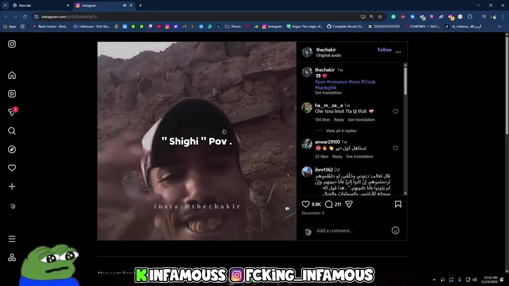Image resolution: width=509 pixels, height=286 pixels.
Task: Open hashtag #romance
Action: pyautogui.click(x=337, y=82)
